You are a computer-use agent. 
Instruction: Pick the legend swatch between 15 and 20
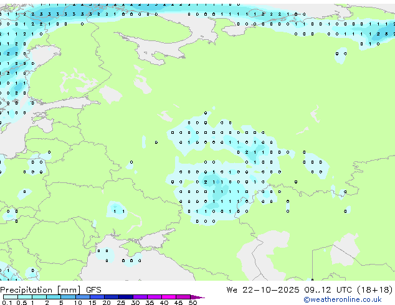tap(97, 297)
